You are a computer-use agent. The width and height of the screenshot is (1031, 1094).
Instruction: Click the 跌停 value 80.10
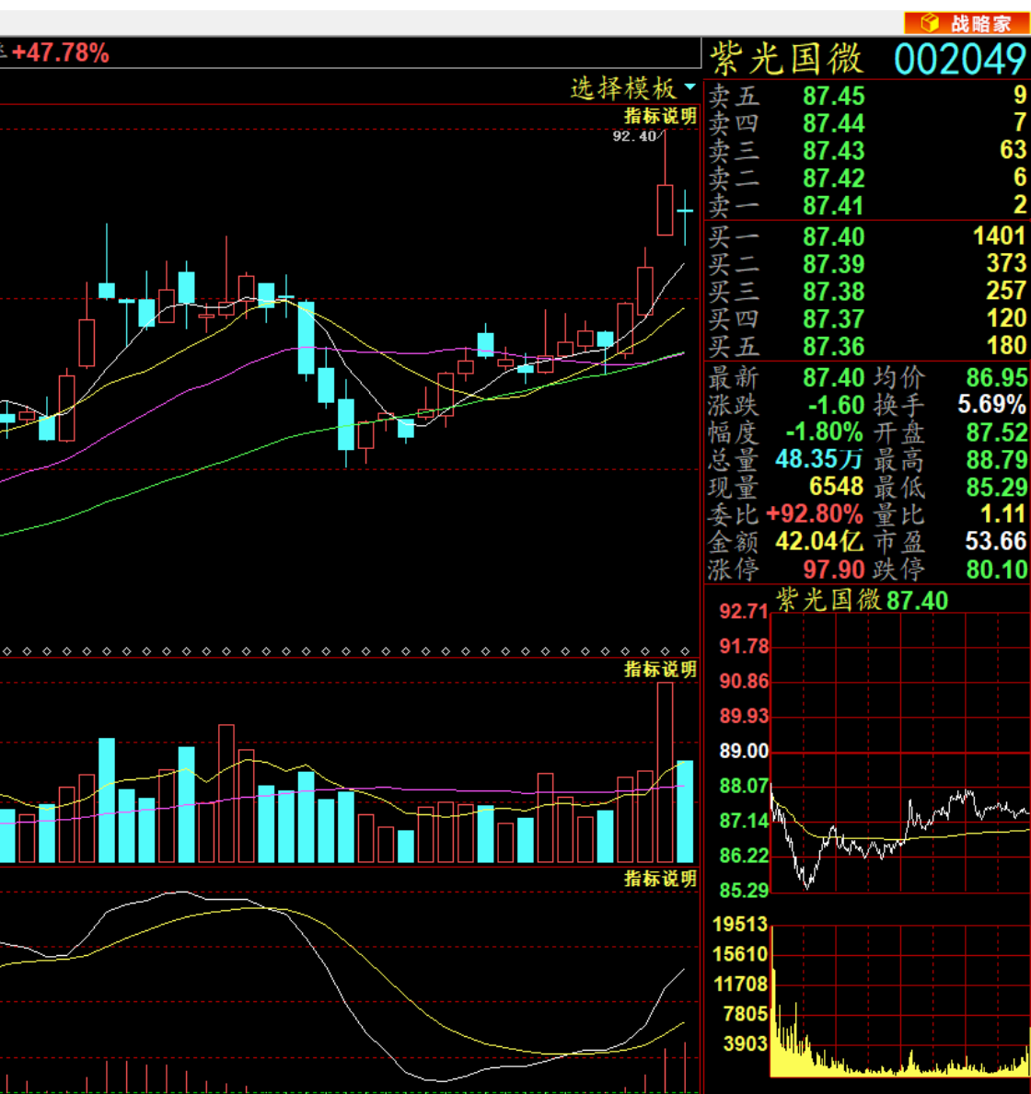point(997,570)
